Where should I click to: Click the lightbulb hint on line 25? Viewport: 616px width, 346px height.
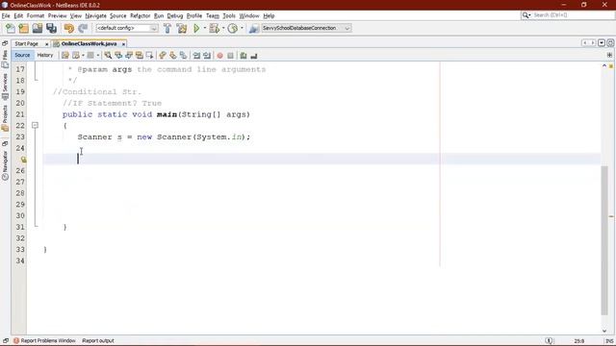[x=23, y=160]
